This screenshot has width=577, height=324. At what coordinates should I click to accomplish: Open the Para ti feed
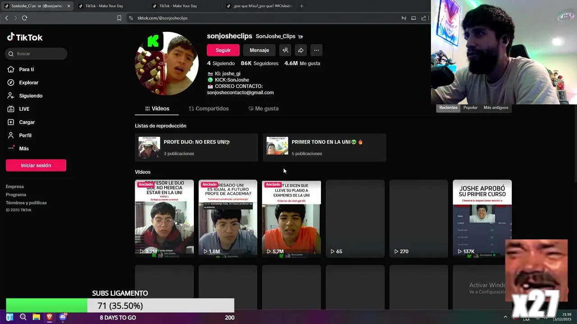point(27,69)
